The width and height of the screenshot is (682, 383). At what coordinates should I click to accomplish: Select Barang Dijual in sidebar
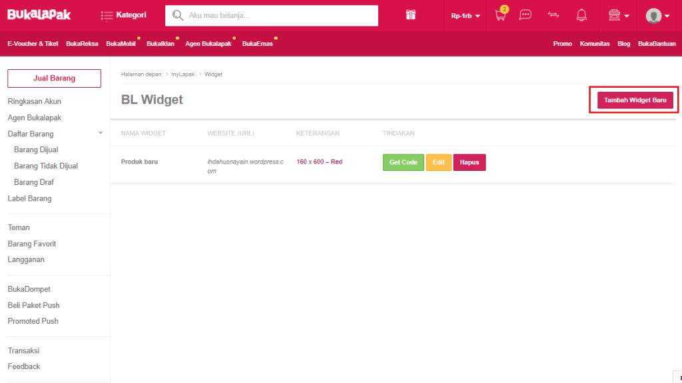coord(36,150)
